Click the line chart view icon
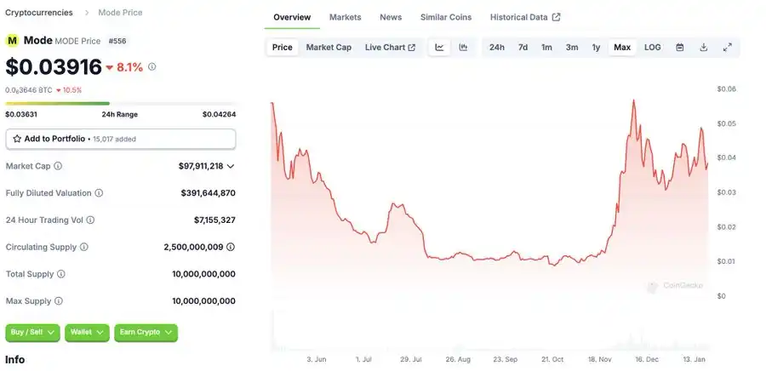 coord(439,48)
